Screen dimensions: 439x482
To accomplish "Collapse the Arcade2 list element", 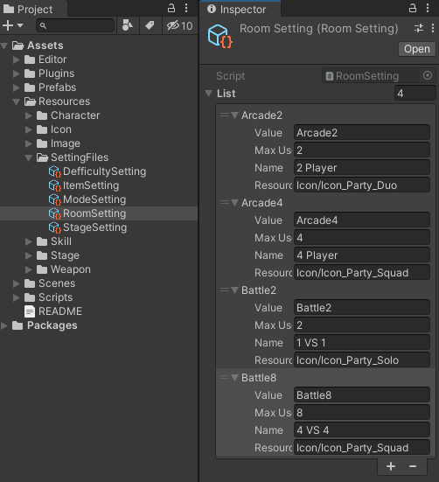I will click(x=235, y=115).
